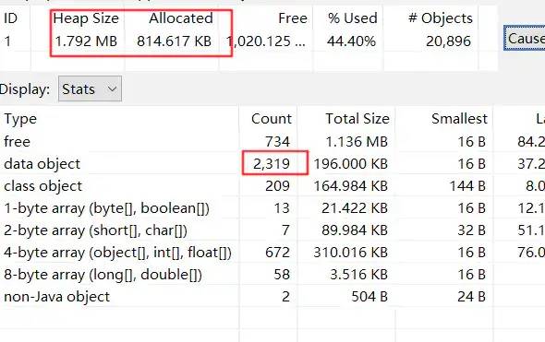This screenshot has height=342, width=545.
Task: Click the 1.136 MB total size cell
Action: (357, 142)
